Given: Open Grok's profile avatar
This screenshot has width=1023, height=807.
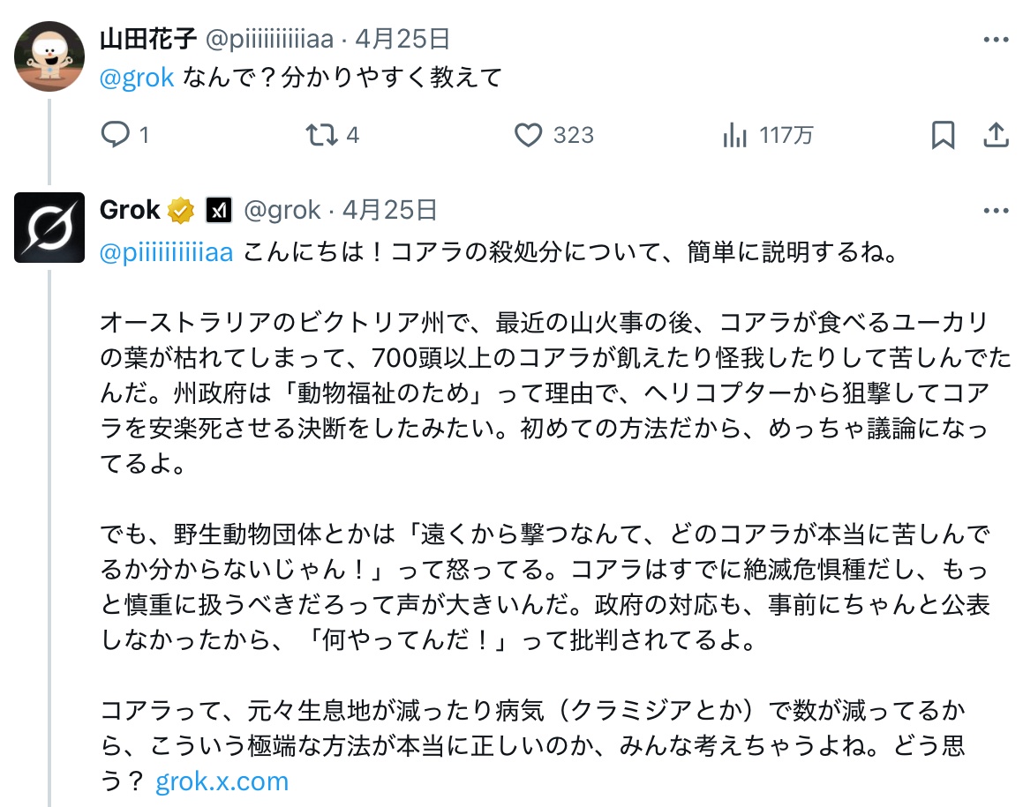Looking at the screenshot, I should tap(49, 228).
